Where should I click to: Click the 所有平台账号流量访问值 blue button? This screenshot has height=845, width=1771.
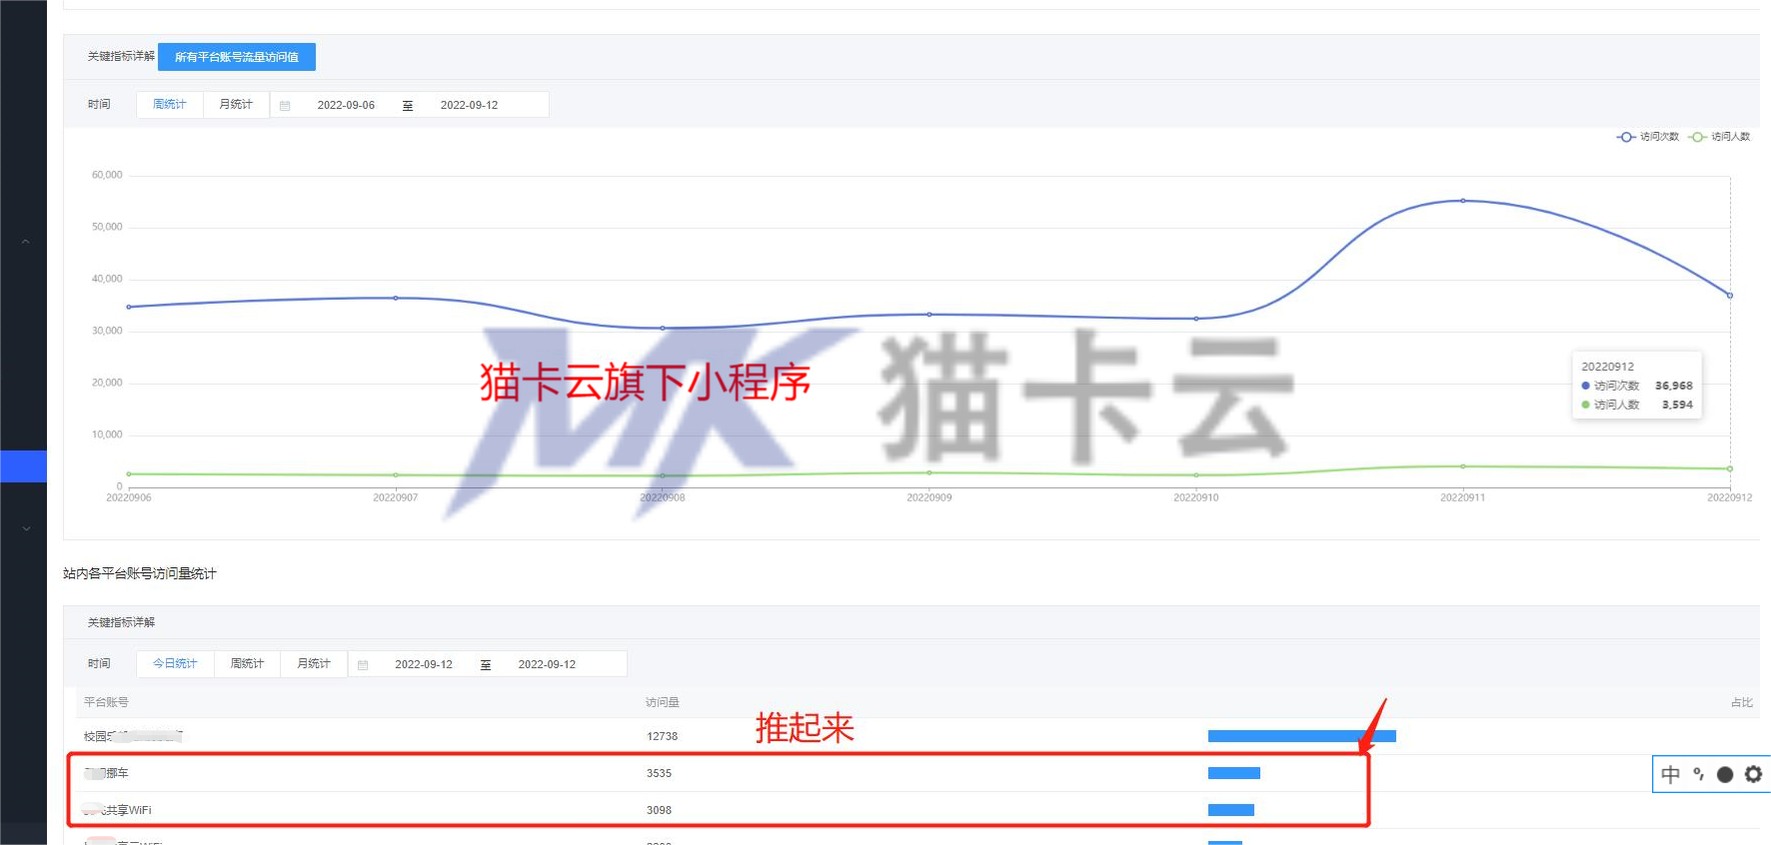tap(237, 57)
